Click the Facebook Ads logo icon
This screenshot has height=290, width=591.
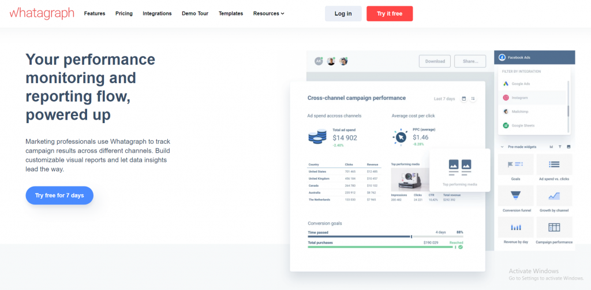coord(502,57)
